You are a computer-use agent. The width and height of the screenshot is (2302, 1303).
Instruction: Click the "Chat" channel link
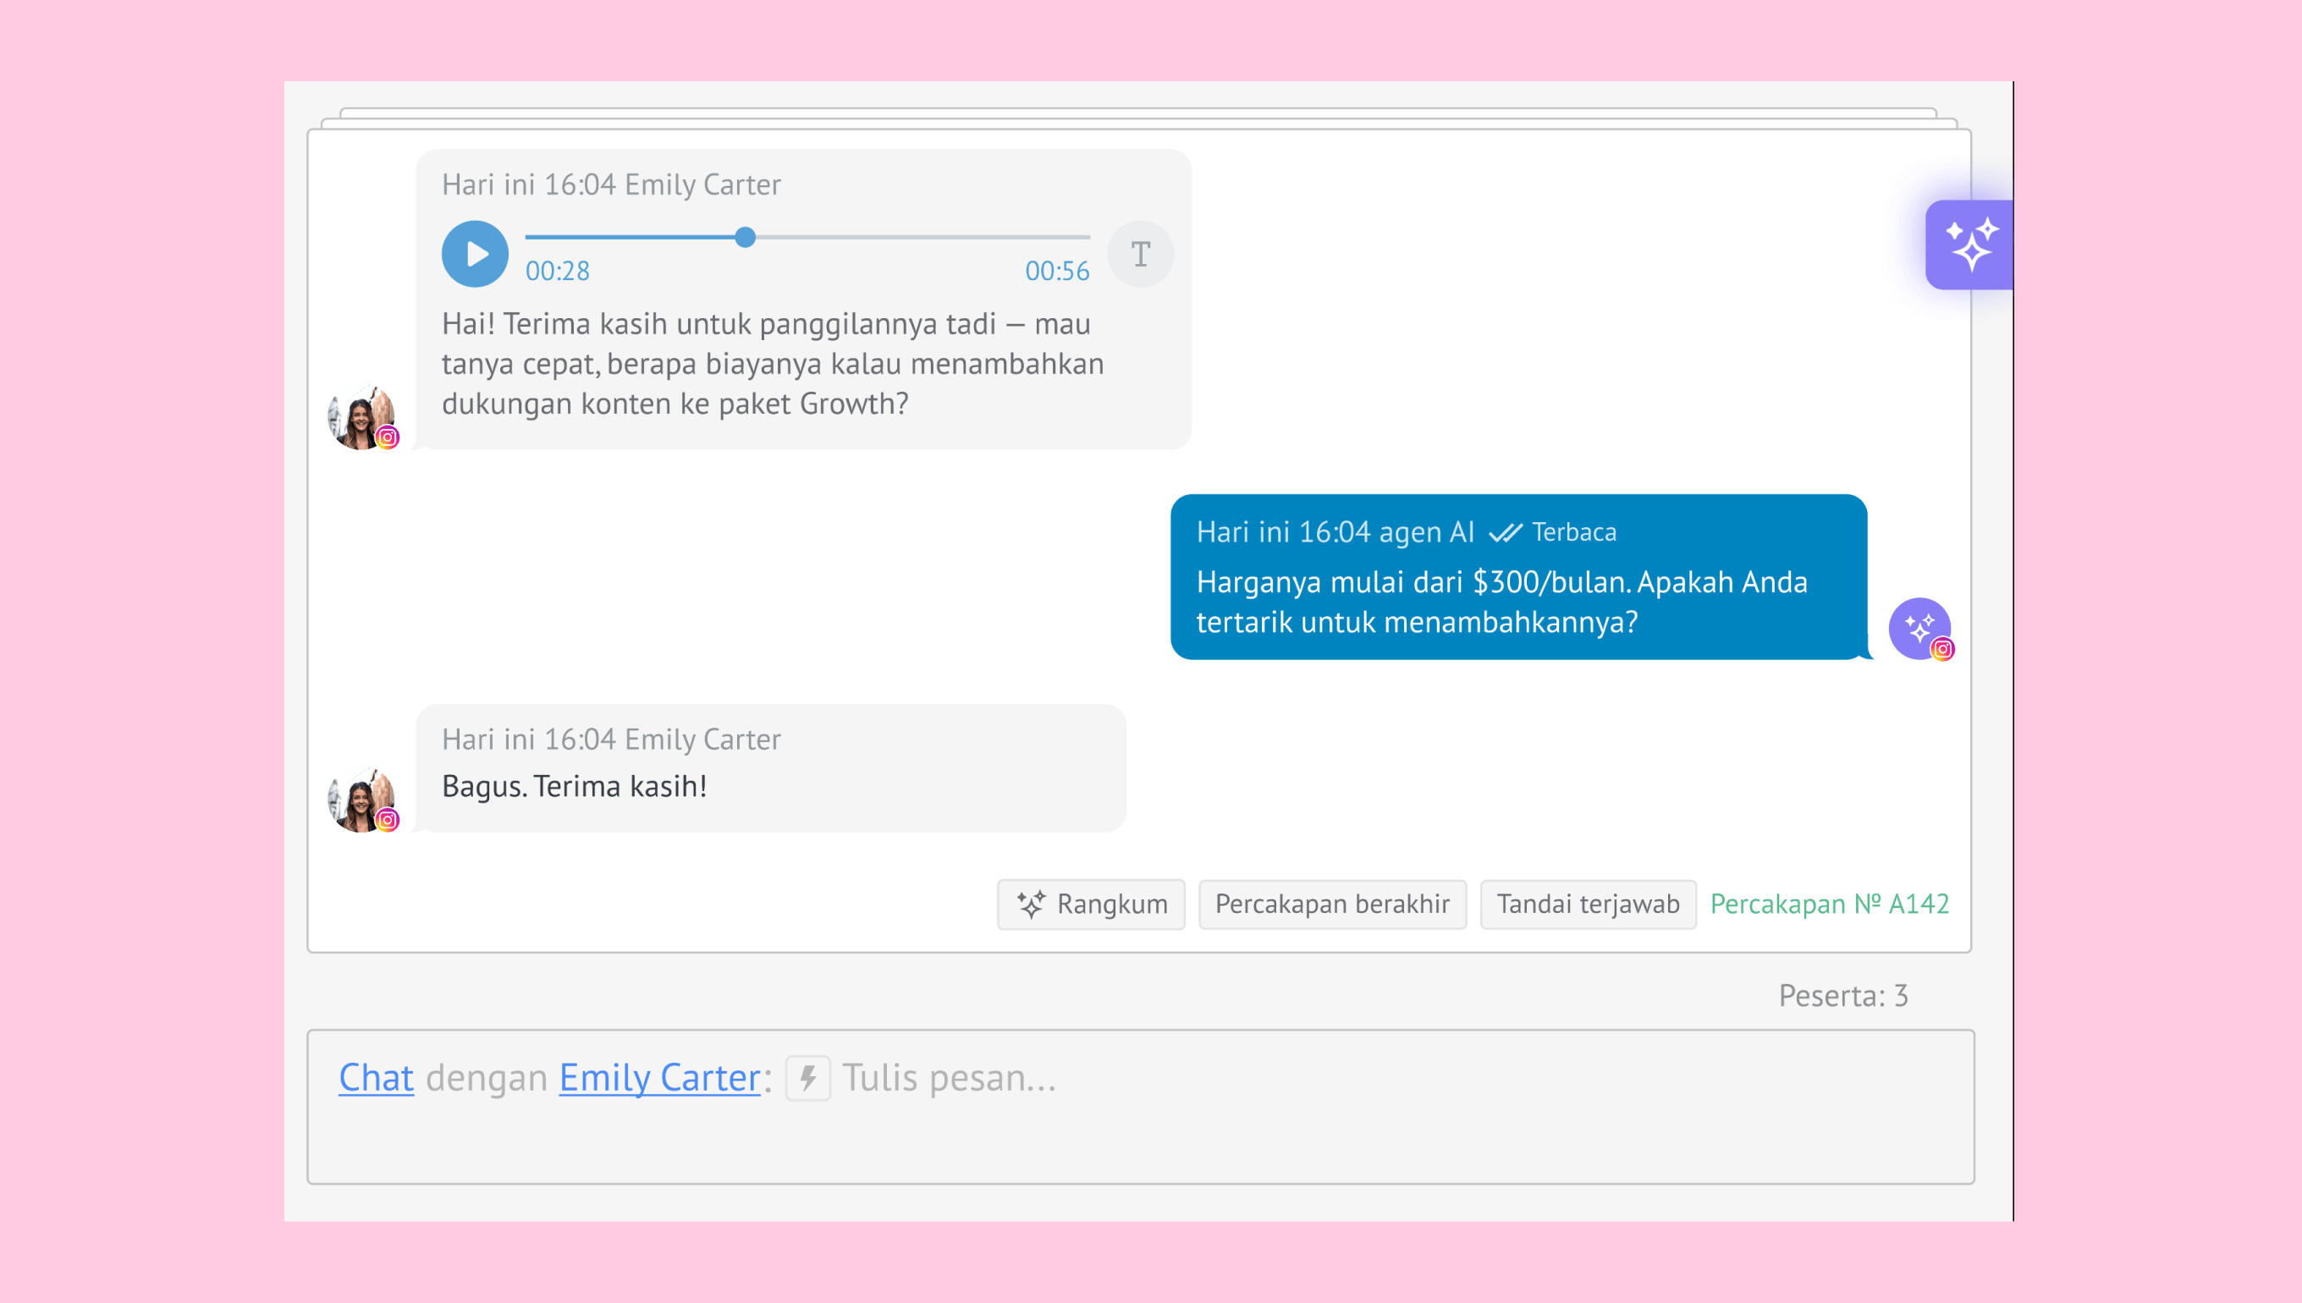click(x=376, y=1077)
